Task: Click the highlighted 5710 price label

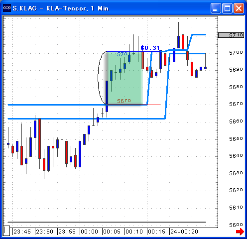Action: tap(231, 35)
